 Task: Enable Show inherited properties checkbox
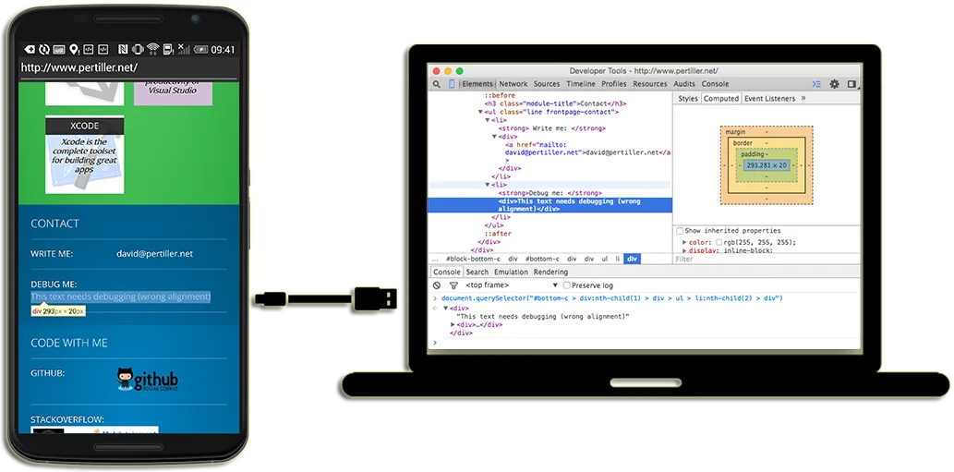(680, 231)
